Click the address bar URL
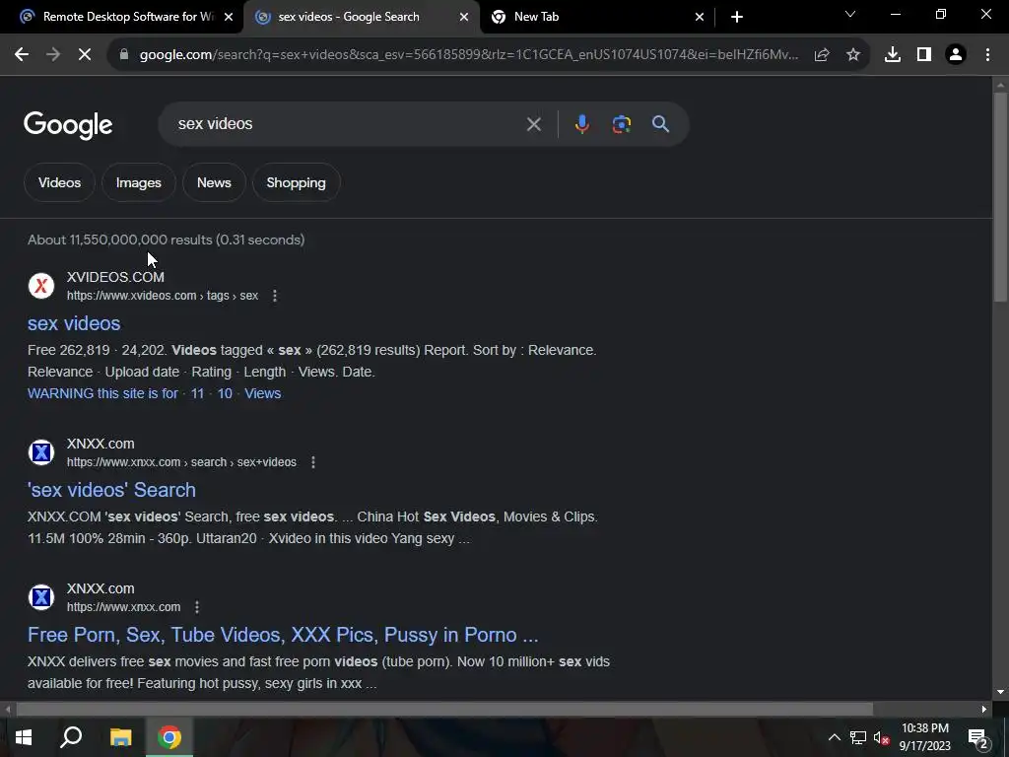Viewport: 1009px width, 757px height. point(469,55)
